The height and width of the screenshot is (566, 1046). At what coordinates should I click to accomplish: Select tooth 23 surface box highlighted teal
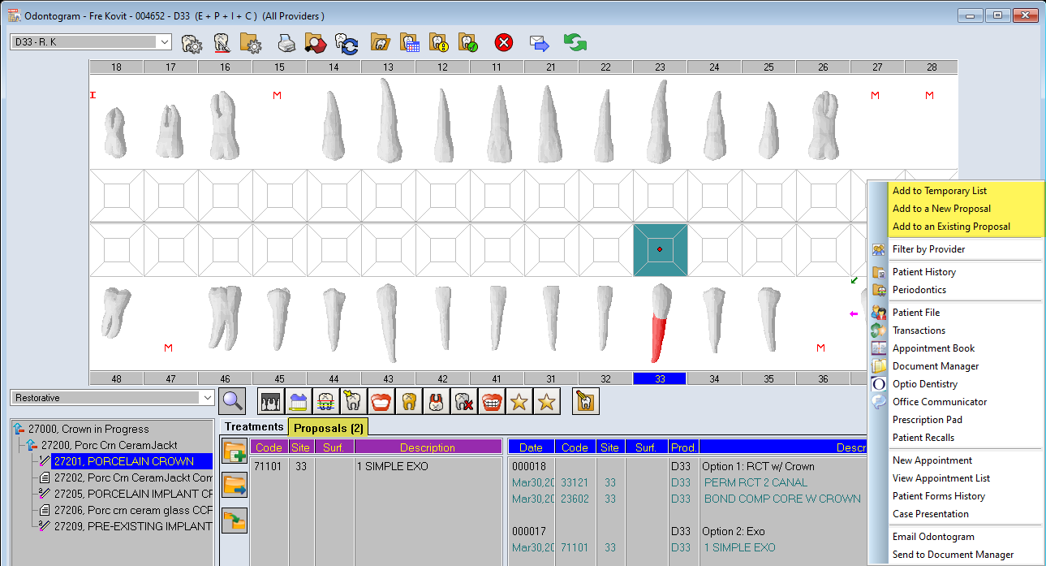click(660, 250)
